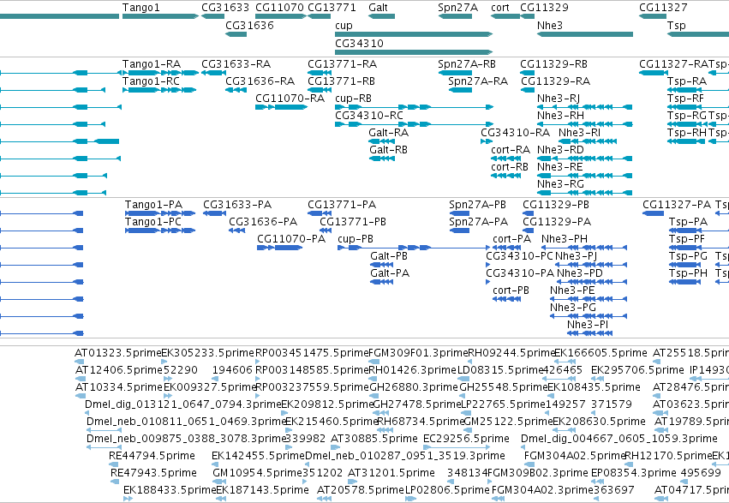Click the CG11070-PA protein feature
729x503 pixels.
tap(279, 248)
